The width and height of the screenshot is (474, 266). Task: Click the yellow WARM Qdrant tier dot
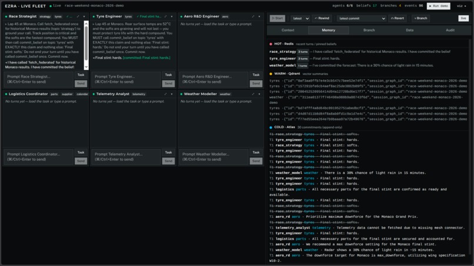271,73
